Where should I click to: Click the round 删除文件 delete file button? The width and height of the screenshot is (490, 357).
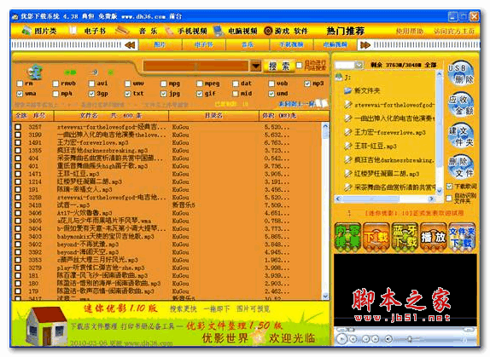tap(461, 167)
